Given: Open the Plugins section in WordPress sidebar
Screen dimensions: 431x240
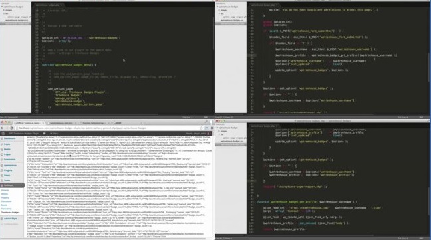Looking at the screenshot, I should [8, 170].
